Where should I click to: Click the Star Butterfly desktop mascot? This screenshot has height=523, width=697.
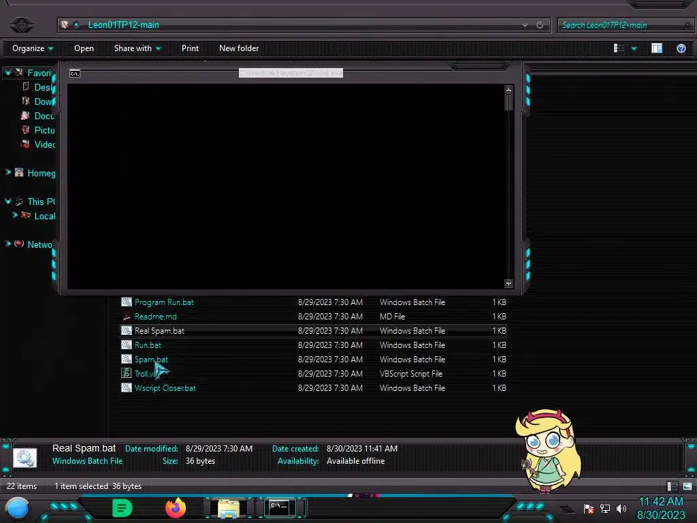(549, 451)
